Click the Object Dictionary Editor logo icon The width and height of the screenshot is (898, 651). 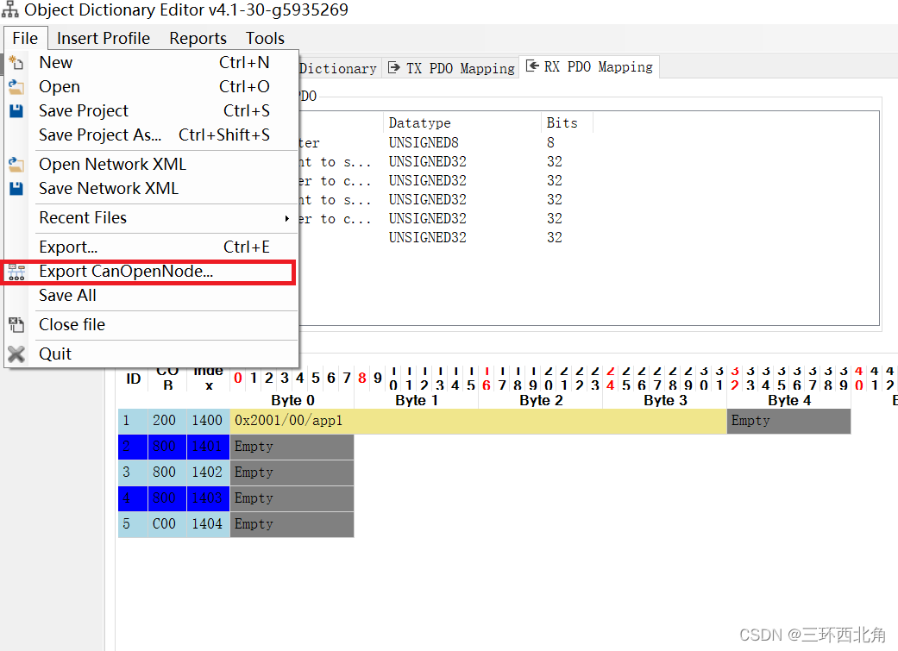tap(11, 10)
